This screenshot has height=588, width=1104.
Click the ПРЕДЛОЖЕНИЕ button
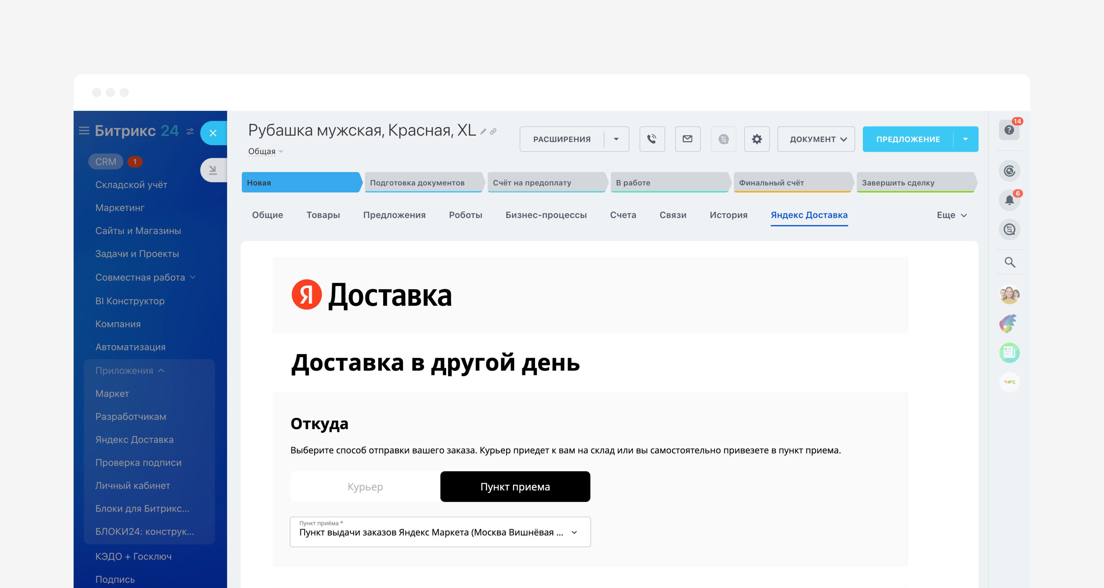pyautogui.click(x=908, y=139)
